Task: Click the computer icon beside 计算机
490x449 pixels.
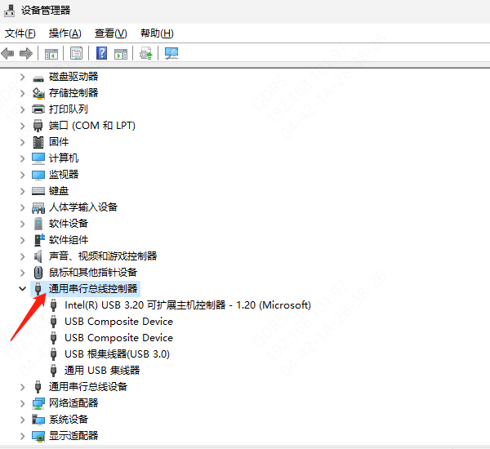Action: pyautogui.click(x=38, y=158)
